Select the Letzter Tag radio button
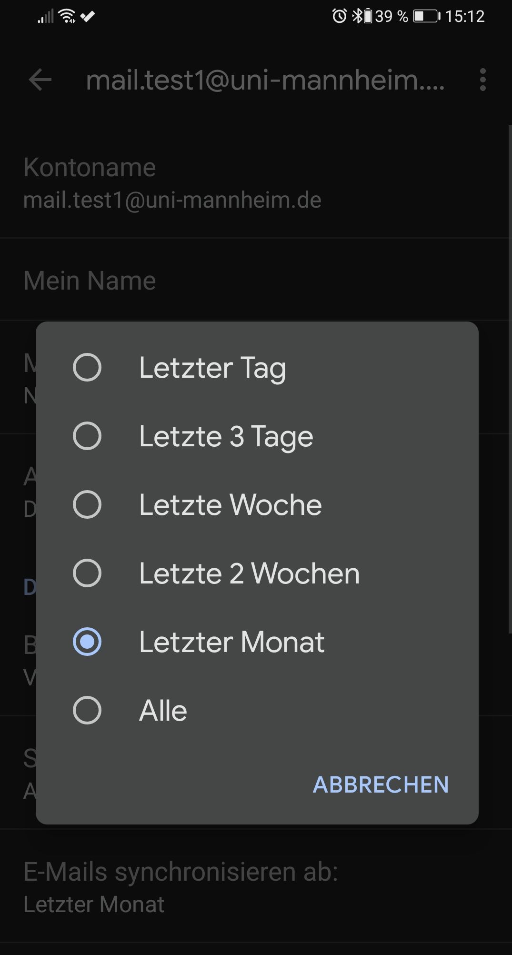The width and height of the screenshot is (512, 955). click(87, 367)
